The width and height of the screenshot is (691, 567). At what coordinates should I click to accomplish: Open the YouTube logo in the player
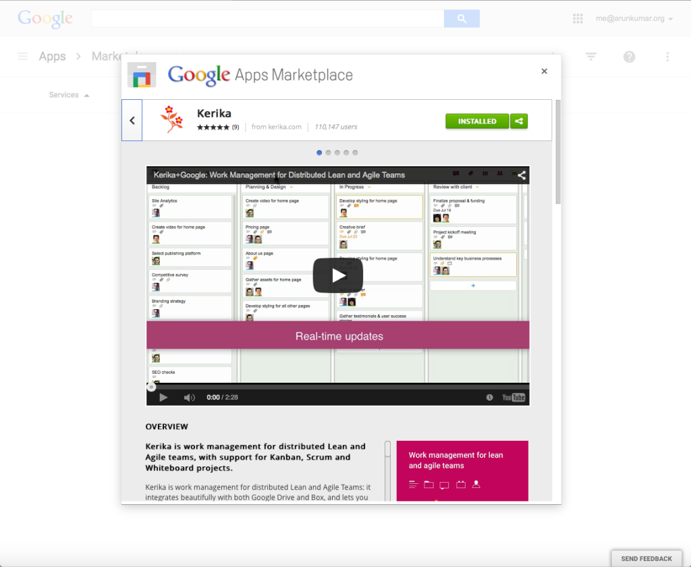coord(514,398)
